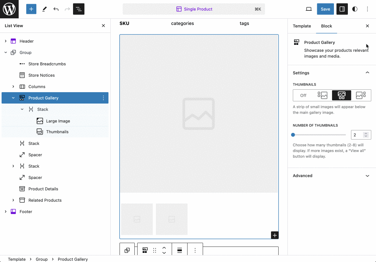376x262 pixels.
Task: Open the Product Gallery block options menu
Action: pos(103,98)
